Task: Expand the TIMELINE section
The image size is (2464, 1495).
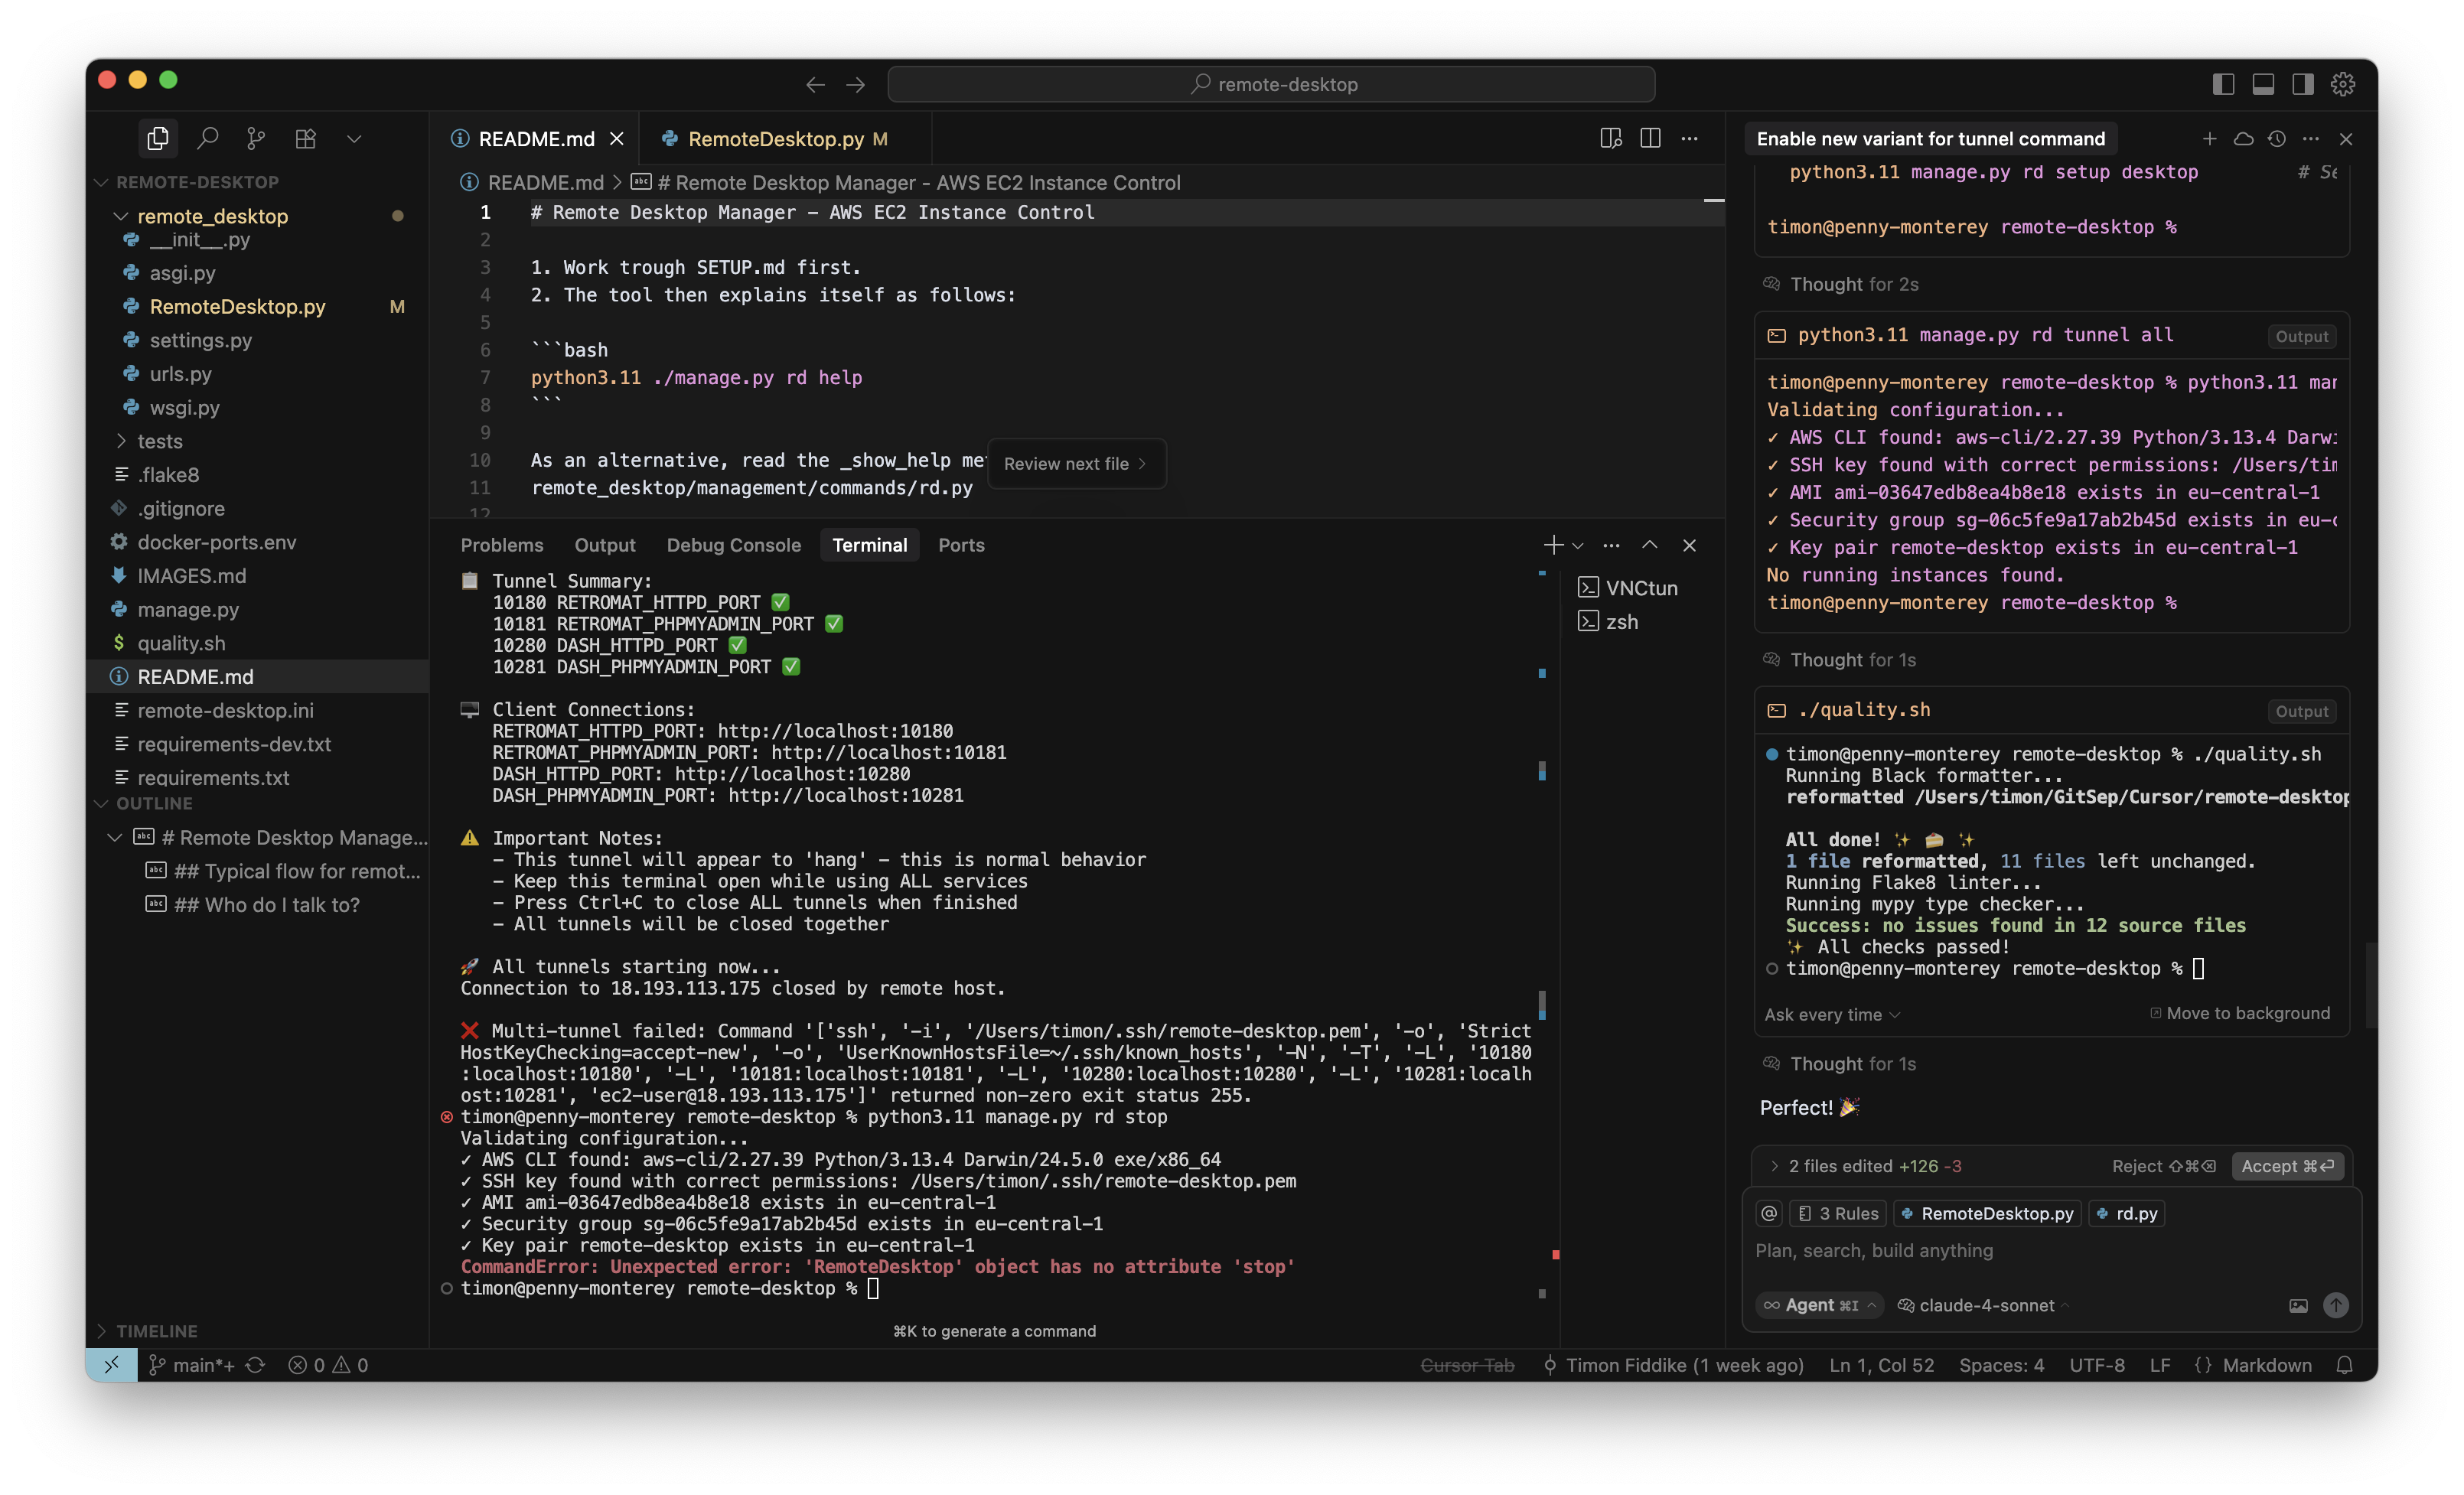Action: (x=156, y=1330)
